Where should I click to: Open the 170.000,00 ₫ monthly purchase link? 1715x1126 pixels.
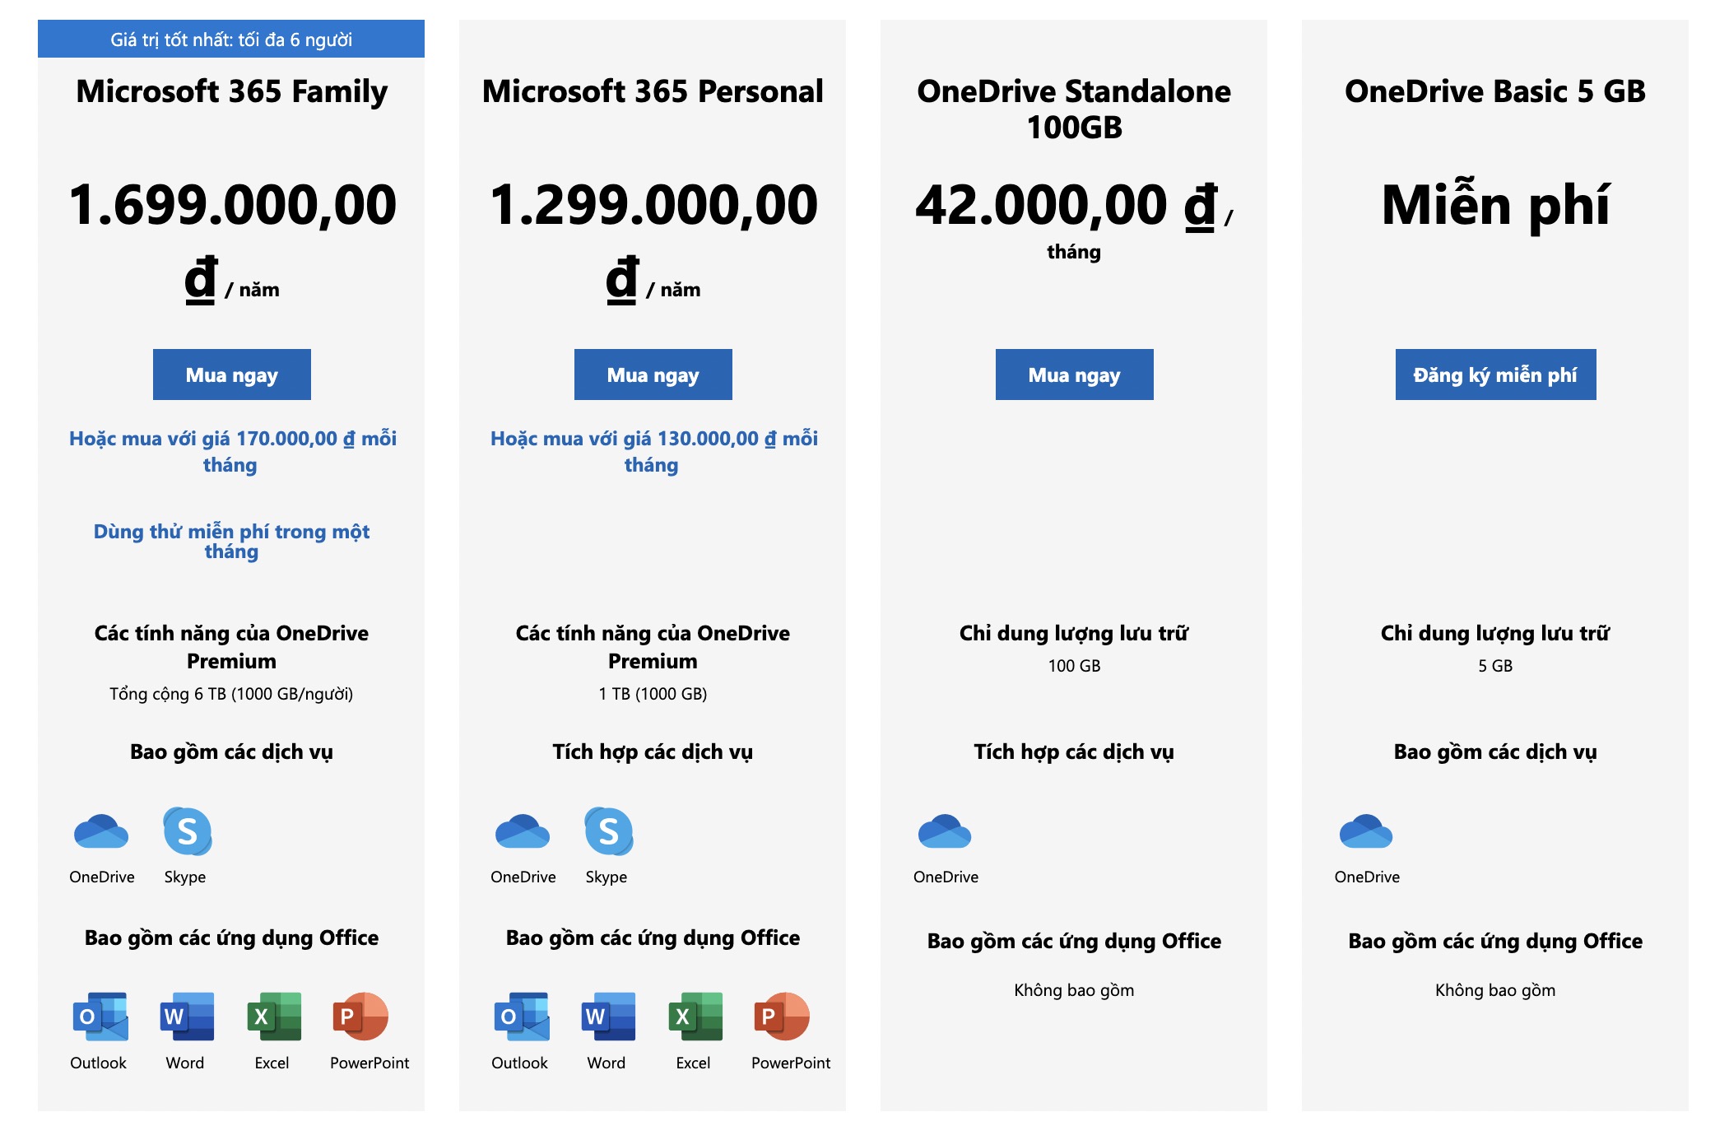232,451
